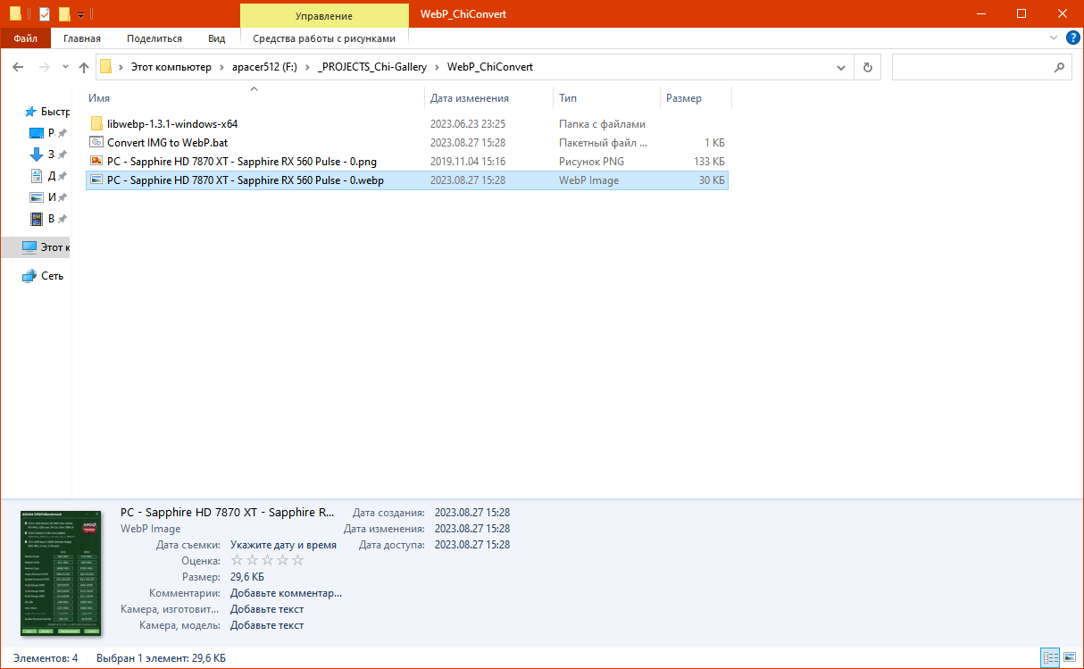
Task: Open the pinned Videos item labeled В
Action: click(48, 219)
